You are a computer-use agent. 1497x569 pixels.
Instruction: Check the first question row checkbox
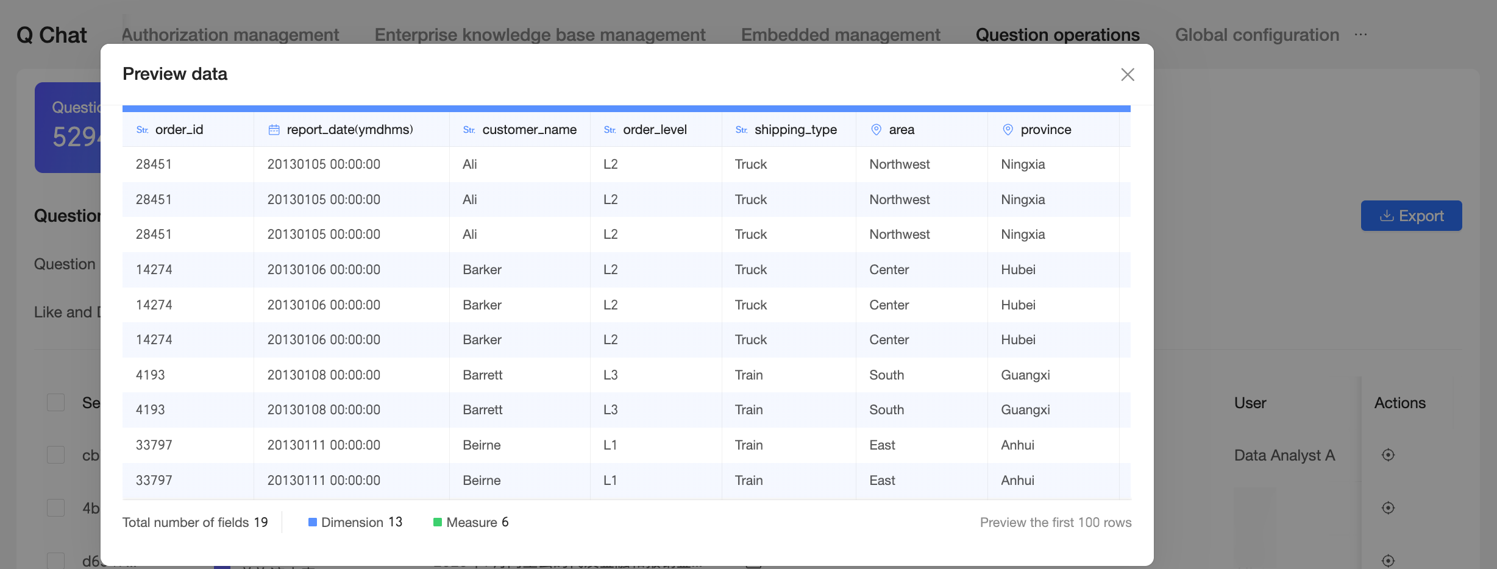[56, 455]
